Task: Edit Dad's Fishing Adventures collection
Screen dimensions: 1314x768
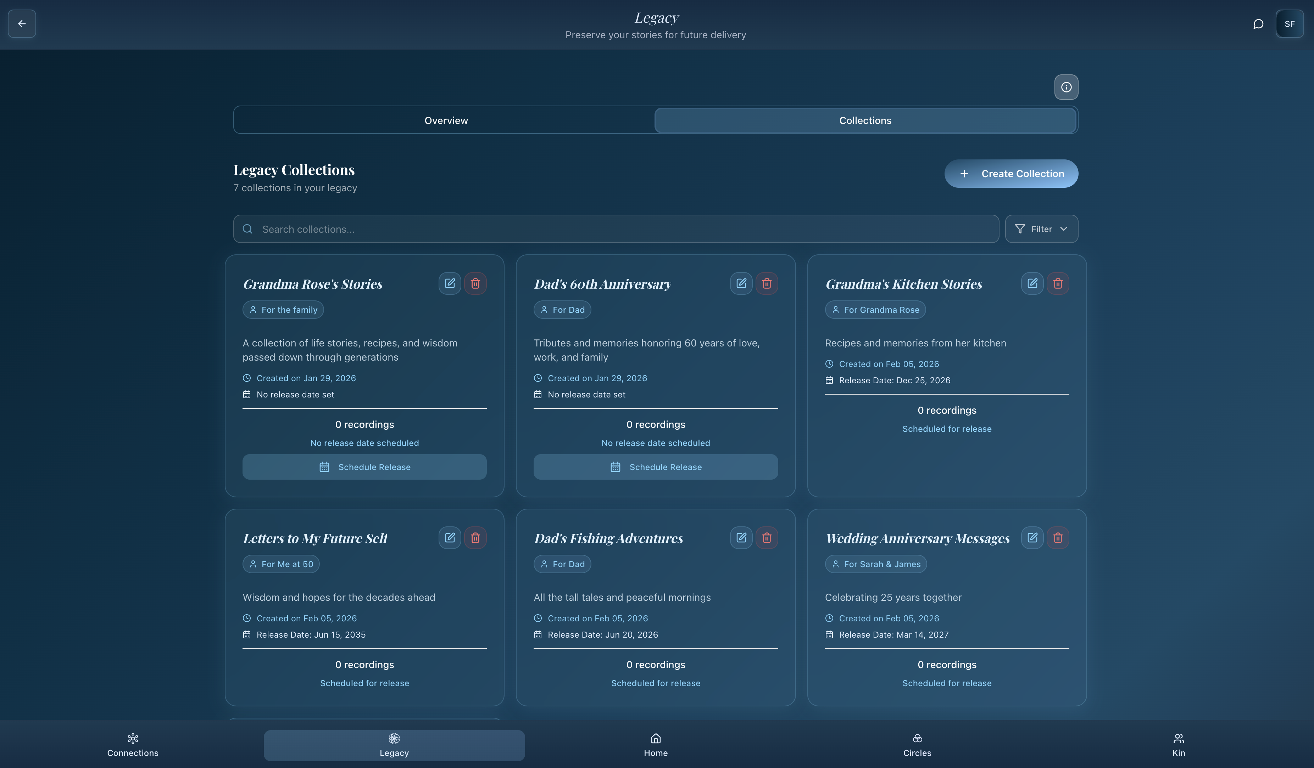Action: (741, 538)
